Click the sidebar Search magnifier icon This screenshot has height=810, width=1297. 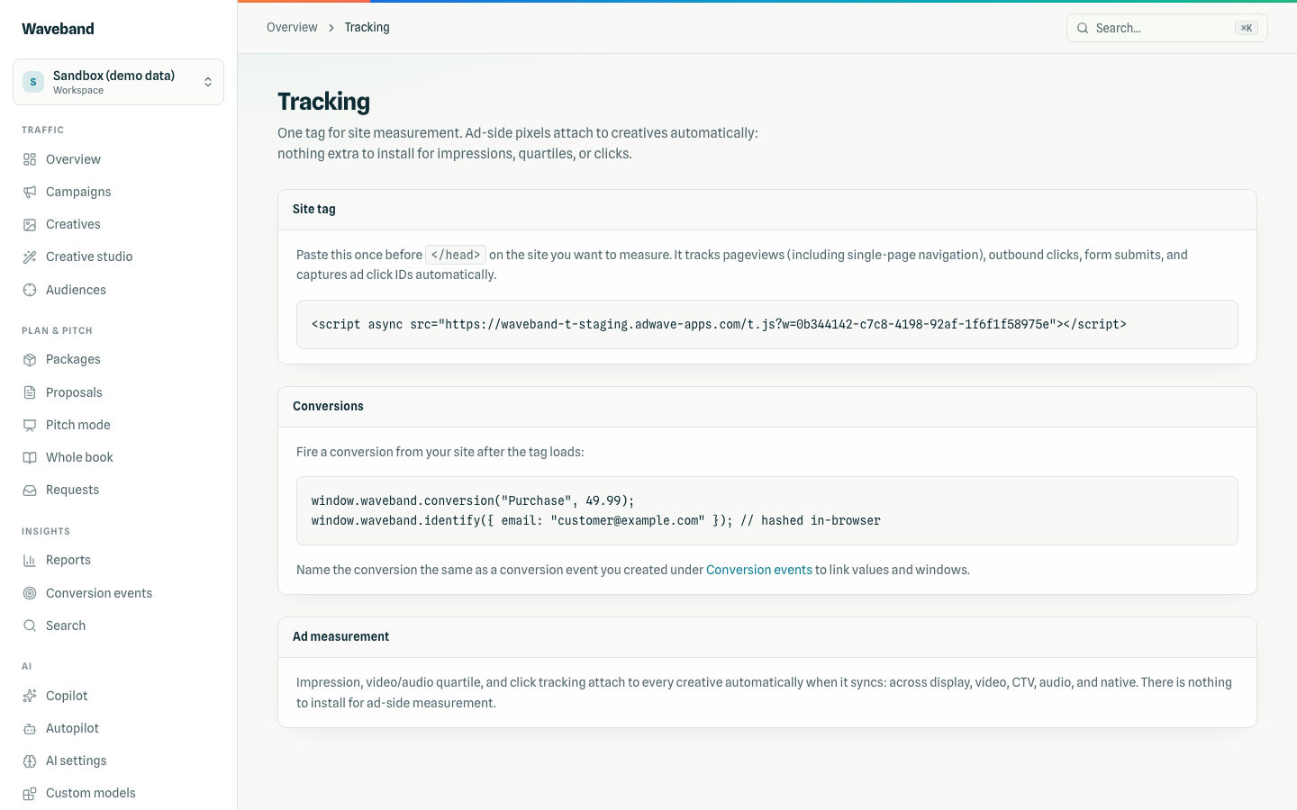click(30, 625)
